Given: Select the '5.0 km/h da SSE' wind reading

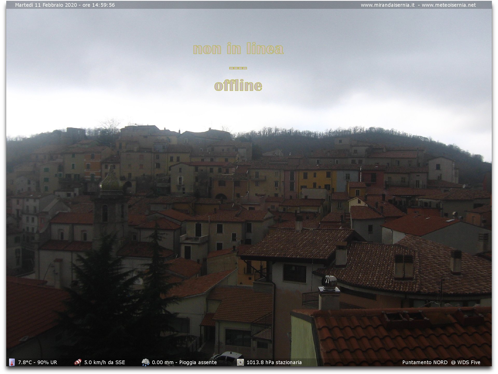Looking at the screenshot, I should [105, 362].
